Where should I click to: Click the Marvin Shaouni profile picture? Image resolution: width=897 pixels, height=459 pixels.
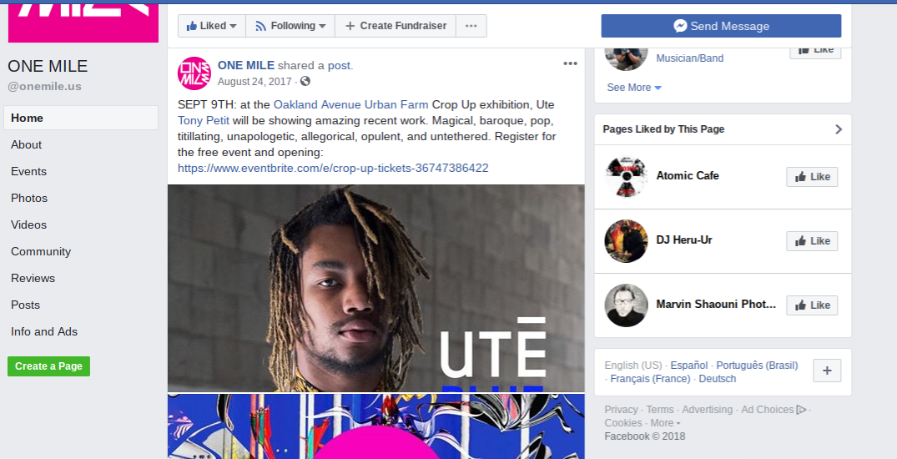point(626,305)
